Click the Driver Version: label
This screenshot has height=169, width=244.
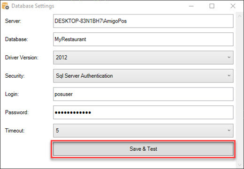click(x=22, y=58)
